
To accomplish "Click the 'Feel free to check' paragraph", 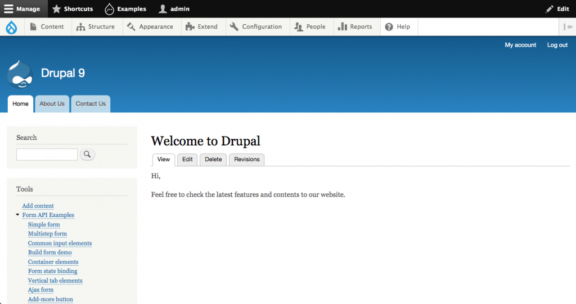I will tap(248, 194).
